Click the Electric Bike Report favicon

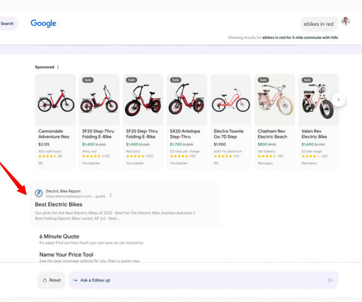click(x=39, y=193)
